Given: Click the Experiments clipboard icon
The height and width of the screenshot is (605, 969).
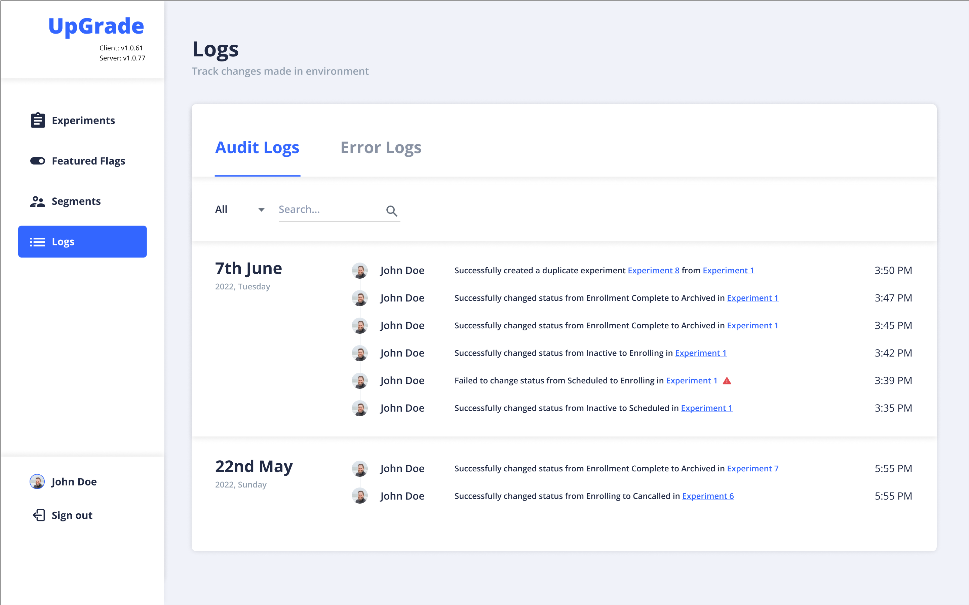Looking at the screenshot, I should 38,120.
